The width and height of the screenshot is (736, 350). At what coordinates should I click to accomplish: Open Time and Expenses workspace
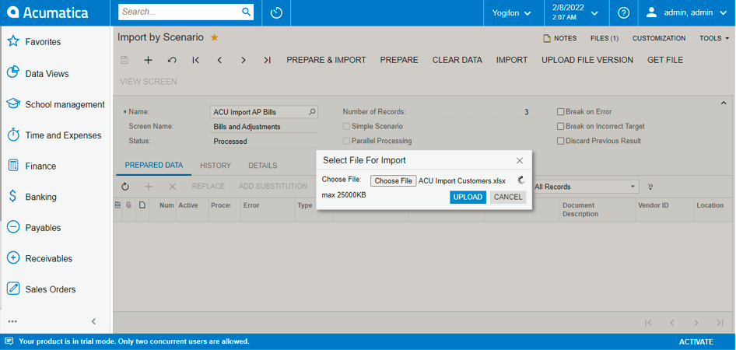(x=55, y=135)
